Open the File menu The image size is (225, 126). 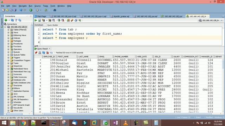(2, 6)
